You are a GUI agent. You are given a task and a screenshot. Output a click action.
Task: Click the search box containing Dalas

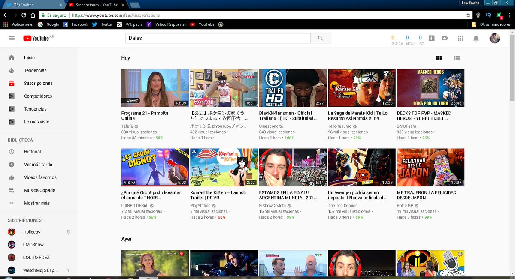tap(218, 38)
